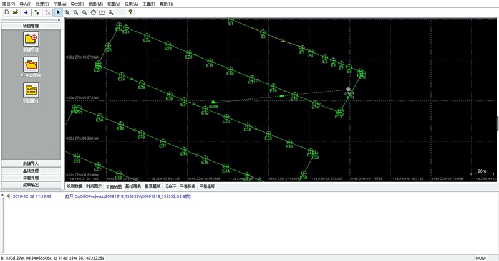This screenshot has height=261, width=499.
Task: Open the 平差报告 tab
Action: 188,186
